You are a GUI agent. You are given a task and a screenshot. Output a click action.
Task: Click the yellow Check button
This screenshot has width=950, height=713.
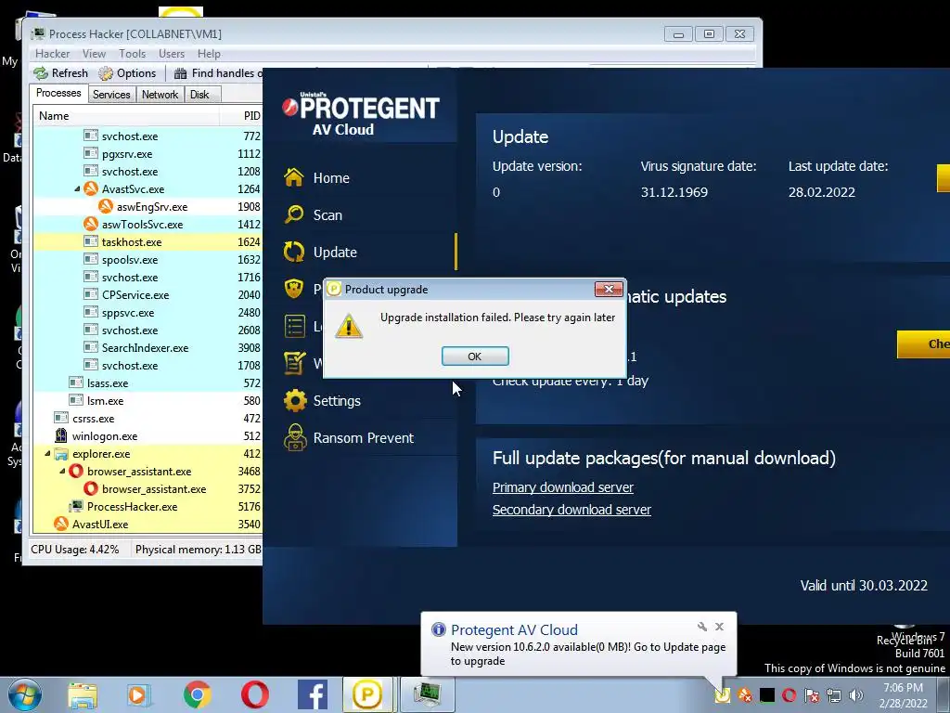923,344
